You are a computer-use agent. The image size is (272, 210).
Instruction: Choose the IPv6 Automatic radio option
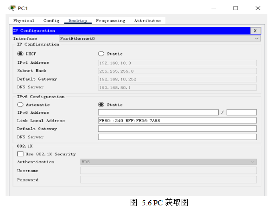(x=20, y=105)
